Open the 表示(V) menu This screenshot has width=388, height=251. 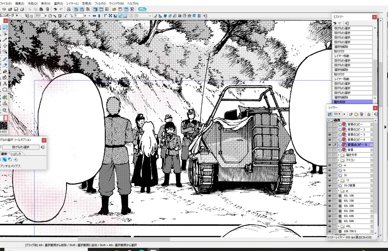(x=45, y=3)
